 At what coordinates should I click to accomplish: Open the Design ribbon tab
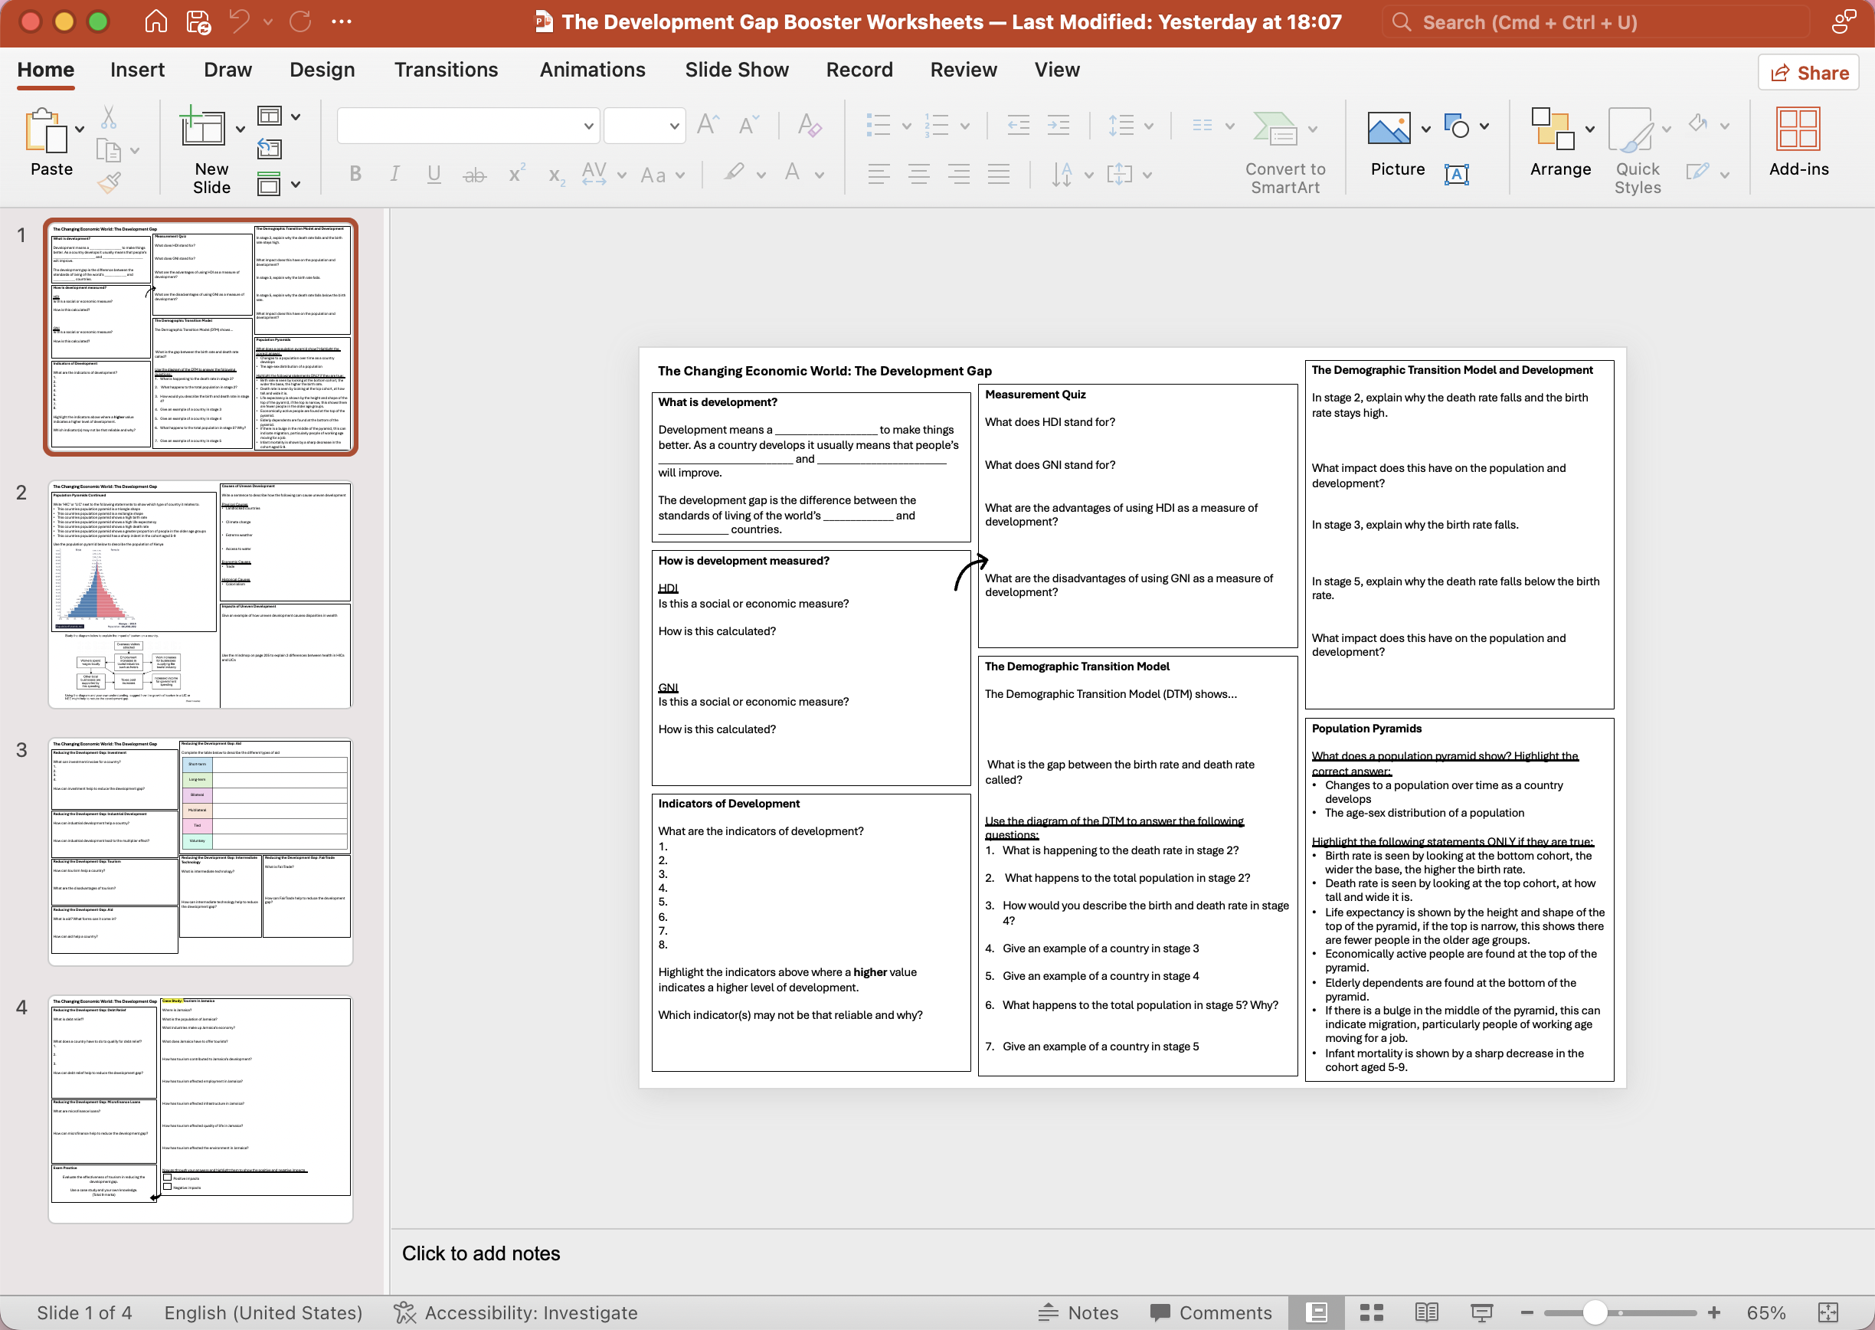pos(322,70)
